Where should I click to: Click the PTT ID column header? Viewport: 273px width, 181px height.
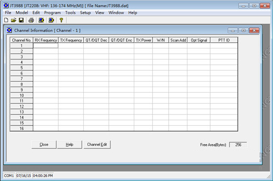click(x=224, y=40)
